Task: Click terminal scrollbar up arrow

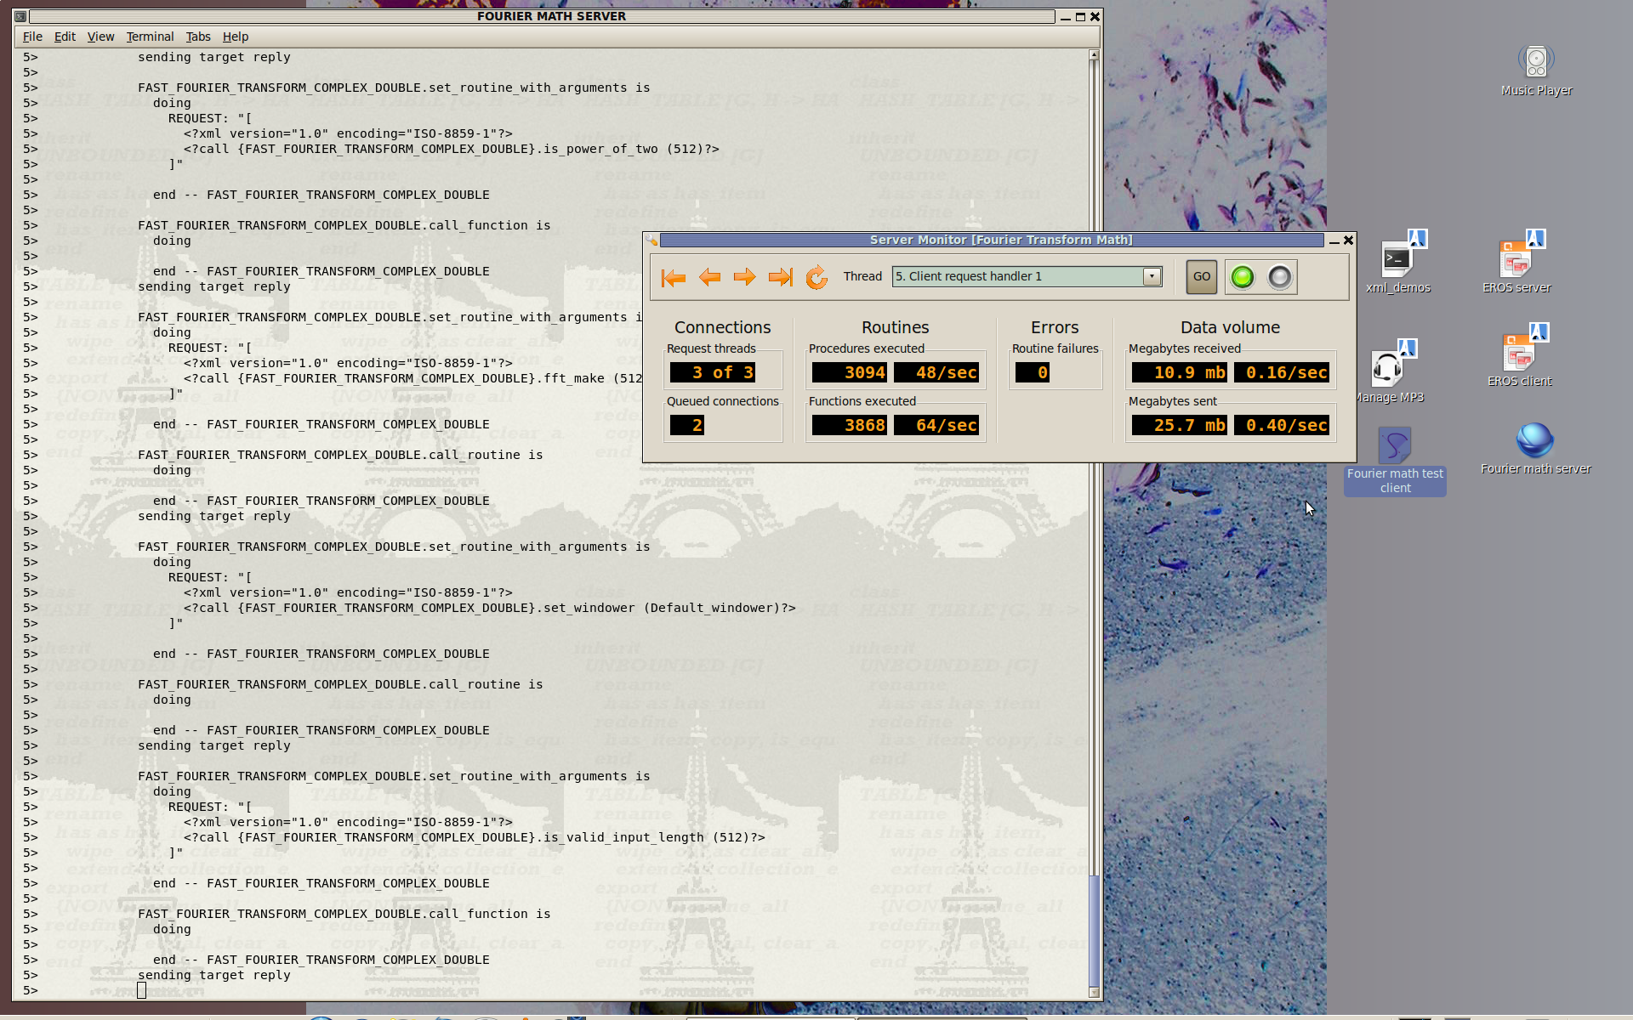Action: [x=1094, y=55]
